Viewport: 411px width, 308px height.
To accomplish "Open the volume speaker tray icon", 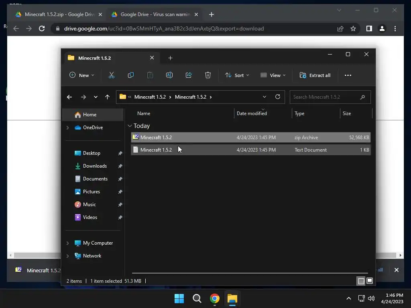I will [371, 298].
